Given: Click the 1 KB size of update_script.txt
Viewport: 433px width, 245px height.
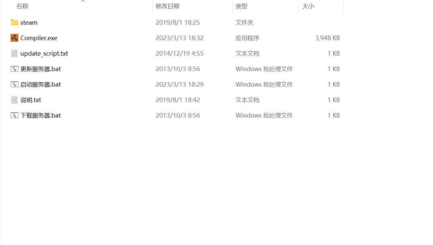Looking at the screenshot, I should pyautogui.click(x=334, y=53).
